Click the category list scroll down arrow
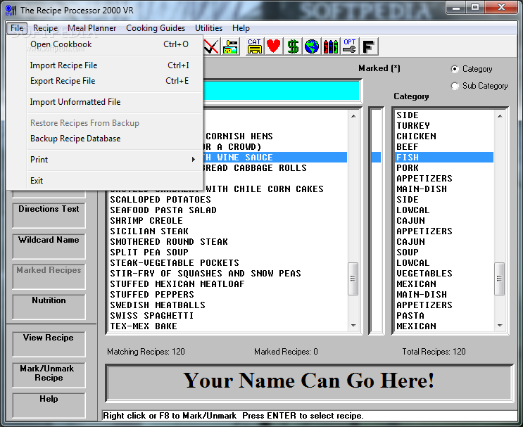The width and height of the screenshot is (523, 427). click(x=499, y=326)
